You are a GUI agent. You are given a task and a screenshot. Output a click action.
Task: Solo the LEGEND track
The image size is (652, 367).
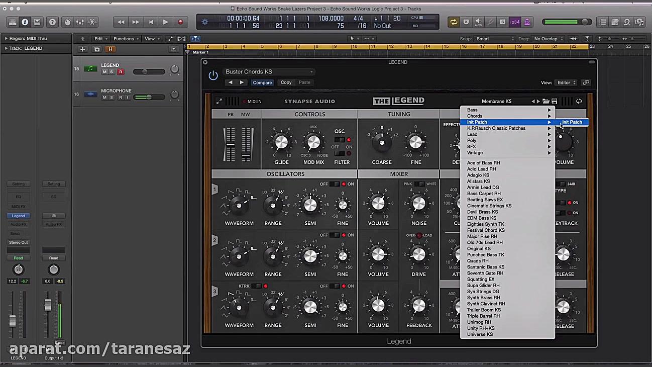tap(112, 72)
